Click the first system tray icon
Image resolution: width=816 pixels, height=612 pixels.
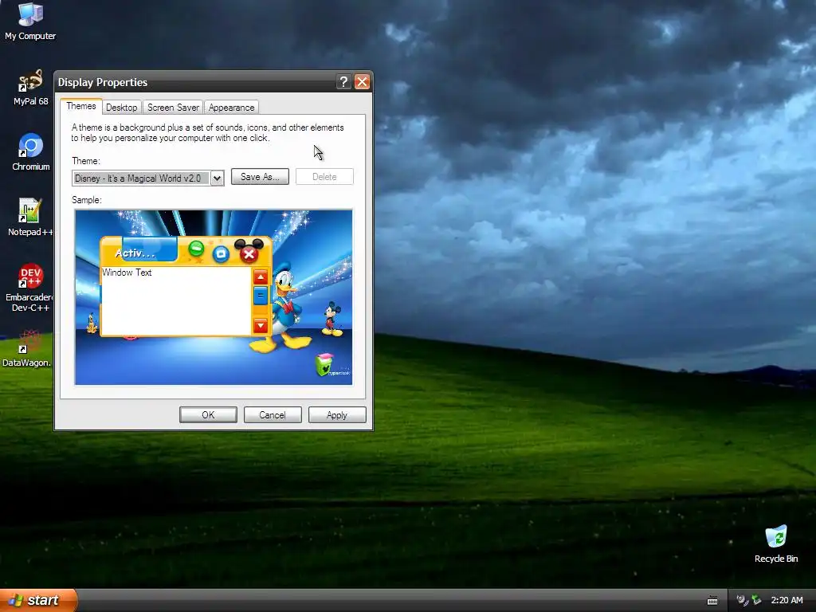click(x=742, y=601)
